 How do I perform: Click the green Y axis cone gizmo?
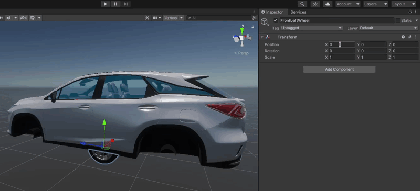tap(243, 30)
